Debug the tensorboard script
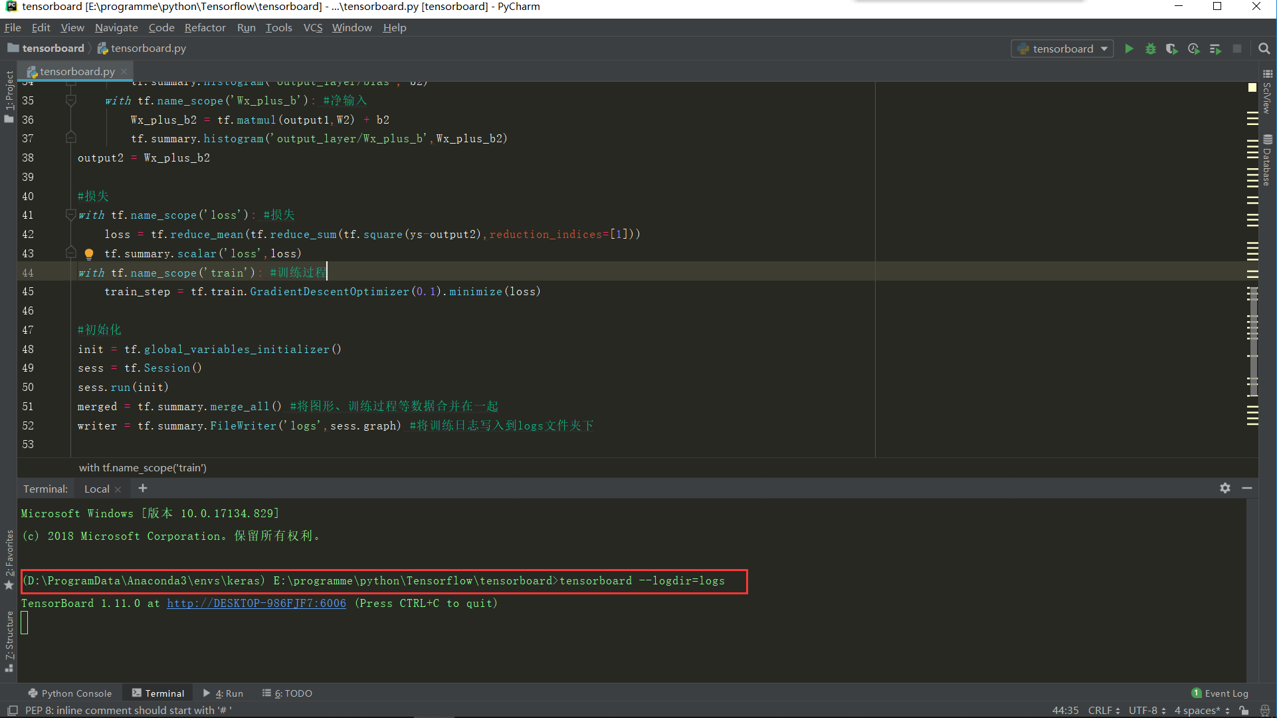Image resolution: width=1277 pixels, height=718 pixels. 1150,49
